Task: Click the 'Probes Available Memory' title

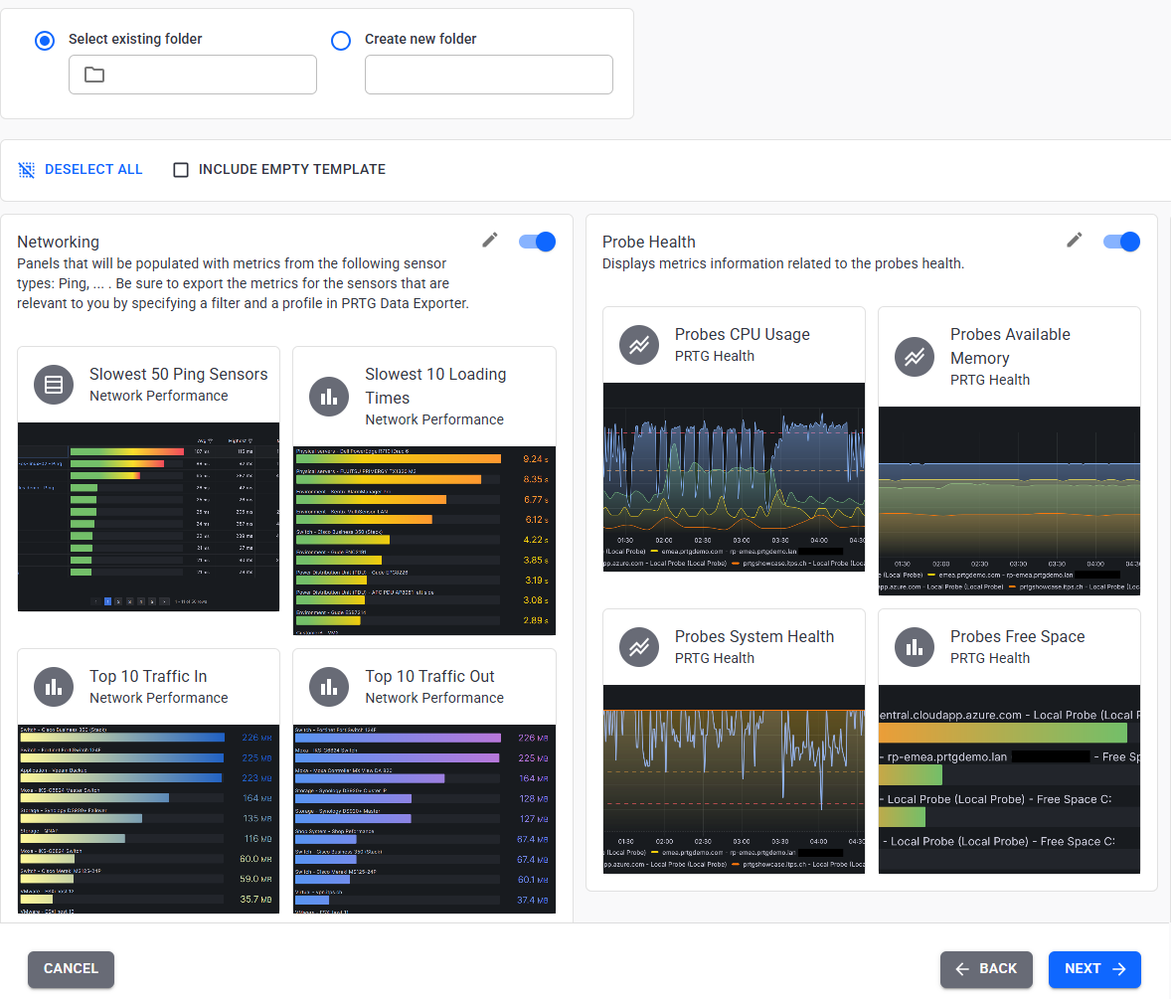Action: click(1010, 347)
